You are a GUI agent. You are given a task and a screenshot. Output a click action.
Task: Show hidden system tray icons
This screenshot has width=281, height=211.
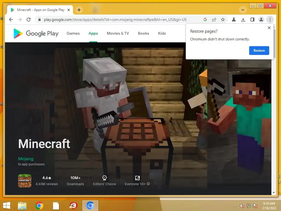tap(235, 206)
